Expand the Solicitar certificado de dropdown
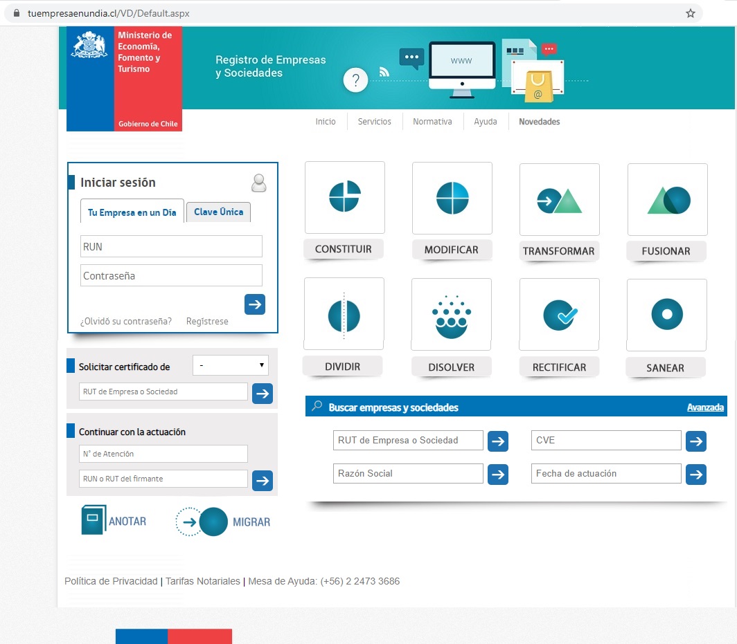 (x=230, y=365)
